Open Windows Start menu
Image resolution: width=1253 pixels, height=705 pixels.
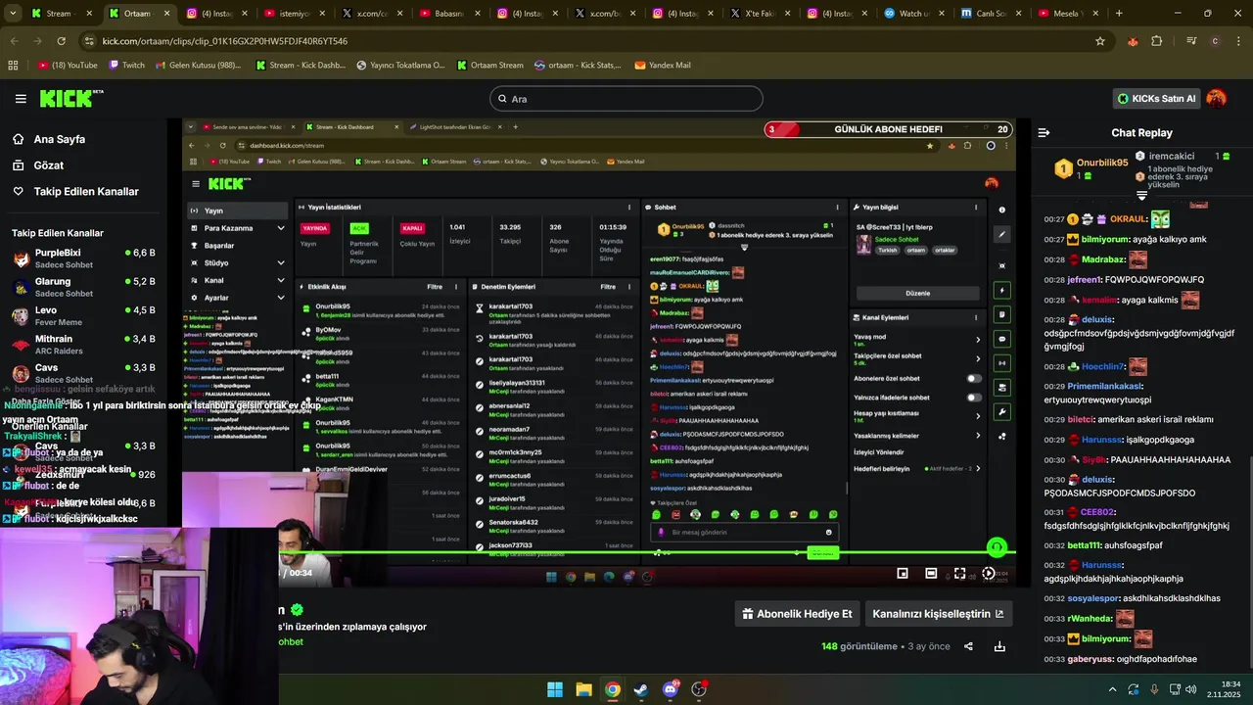coord(555,689)
